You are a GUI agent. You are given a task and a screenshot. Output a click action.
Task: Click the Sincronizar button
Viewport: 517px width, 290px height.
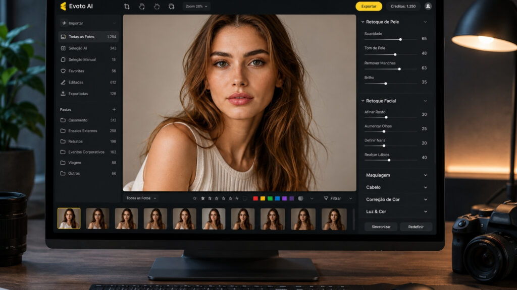(381, 227)
